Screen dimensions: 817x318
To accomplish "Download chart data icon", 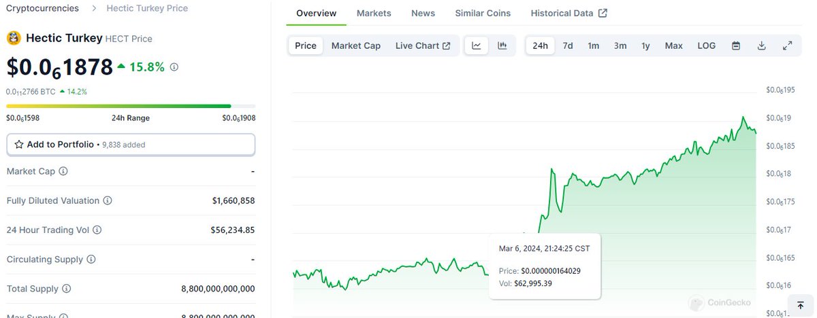I will [x=762, y=46].
